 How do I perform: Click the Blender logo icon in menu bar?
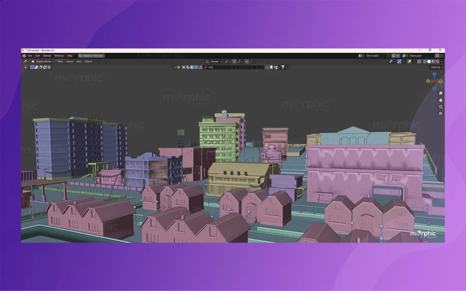click(x=24, y=55)
